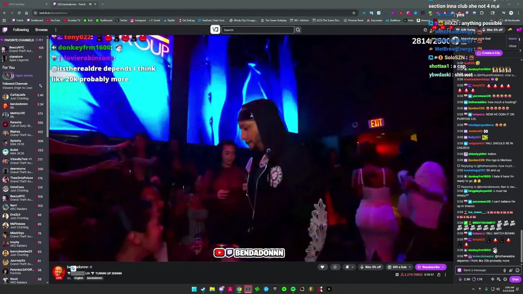Viewport: 523px width, 294px height.
Task: Open the microphone icon in chat box
Action: (505, 270)
